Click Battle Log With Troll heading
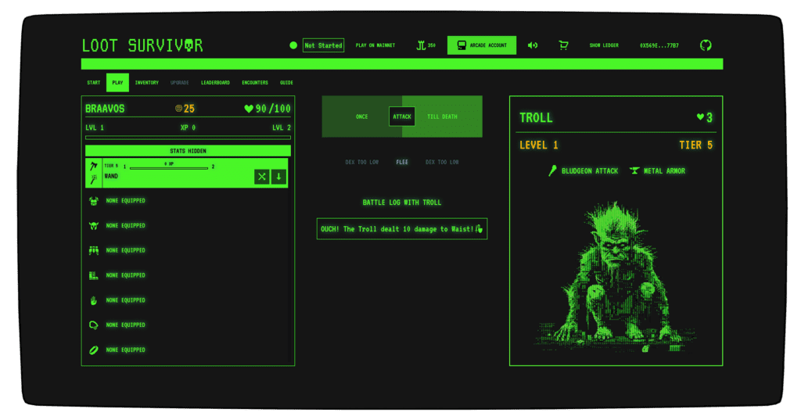Screen dimensions: 801x416 click(402, 203)
